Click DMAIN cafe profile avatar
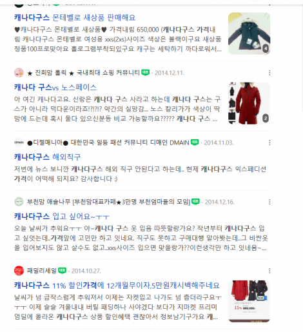 coord(19,142)
